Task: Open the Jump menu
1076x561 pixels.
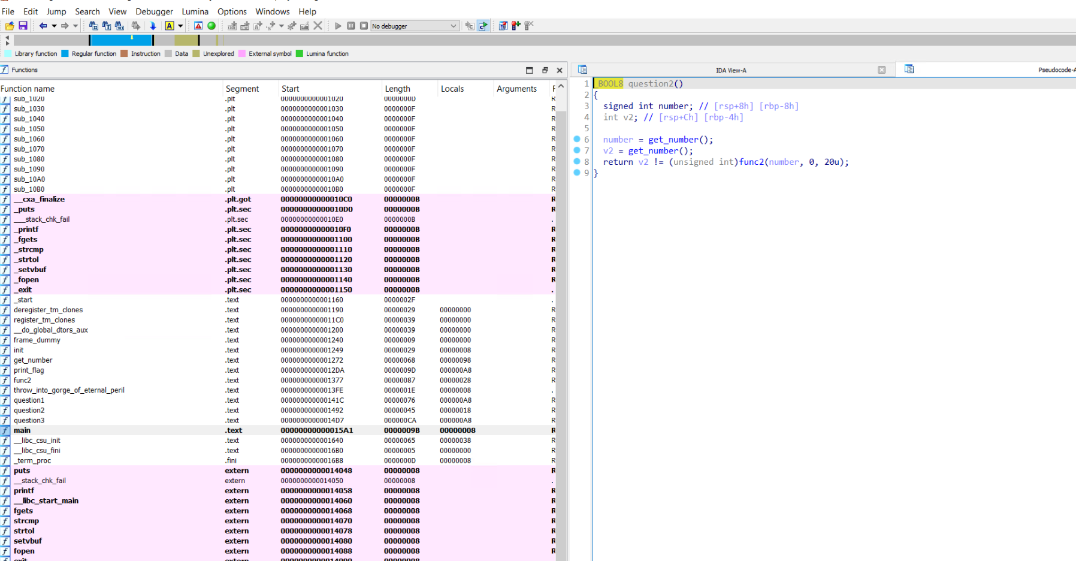Action: click(x=56, y=11)
